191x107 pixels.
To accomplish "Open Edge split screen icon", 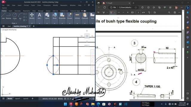I will tap(148, 7).
